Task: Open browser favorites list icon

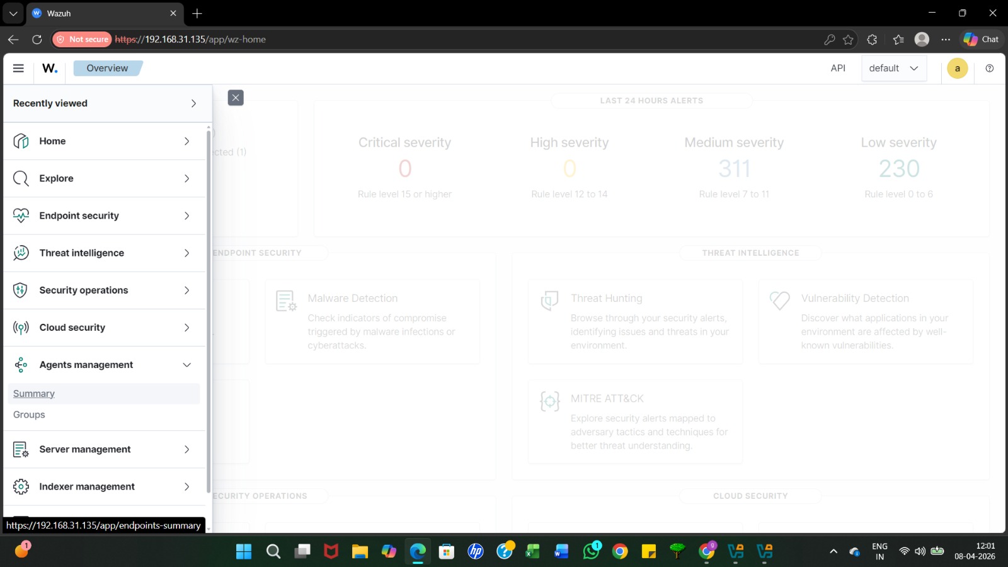Action: point(898,39)
